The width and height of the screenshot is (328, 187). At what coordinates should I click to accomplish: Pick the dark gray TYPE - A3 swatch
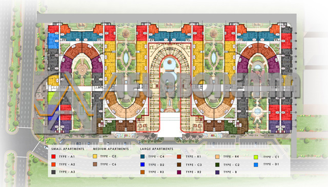pyautogui.click(x=53, y=172)
